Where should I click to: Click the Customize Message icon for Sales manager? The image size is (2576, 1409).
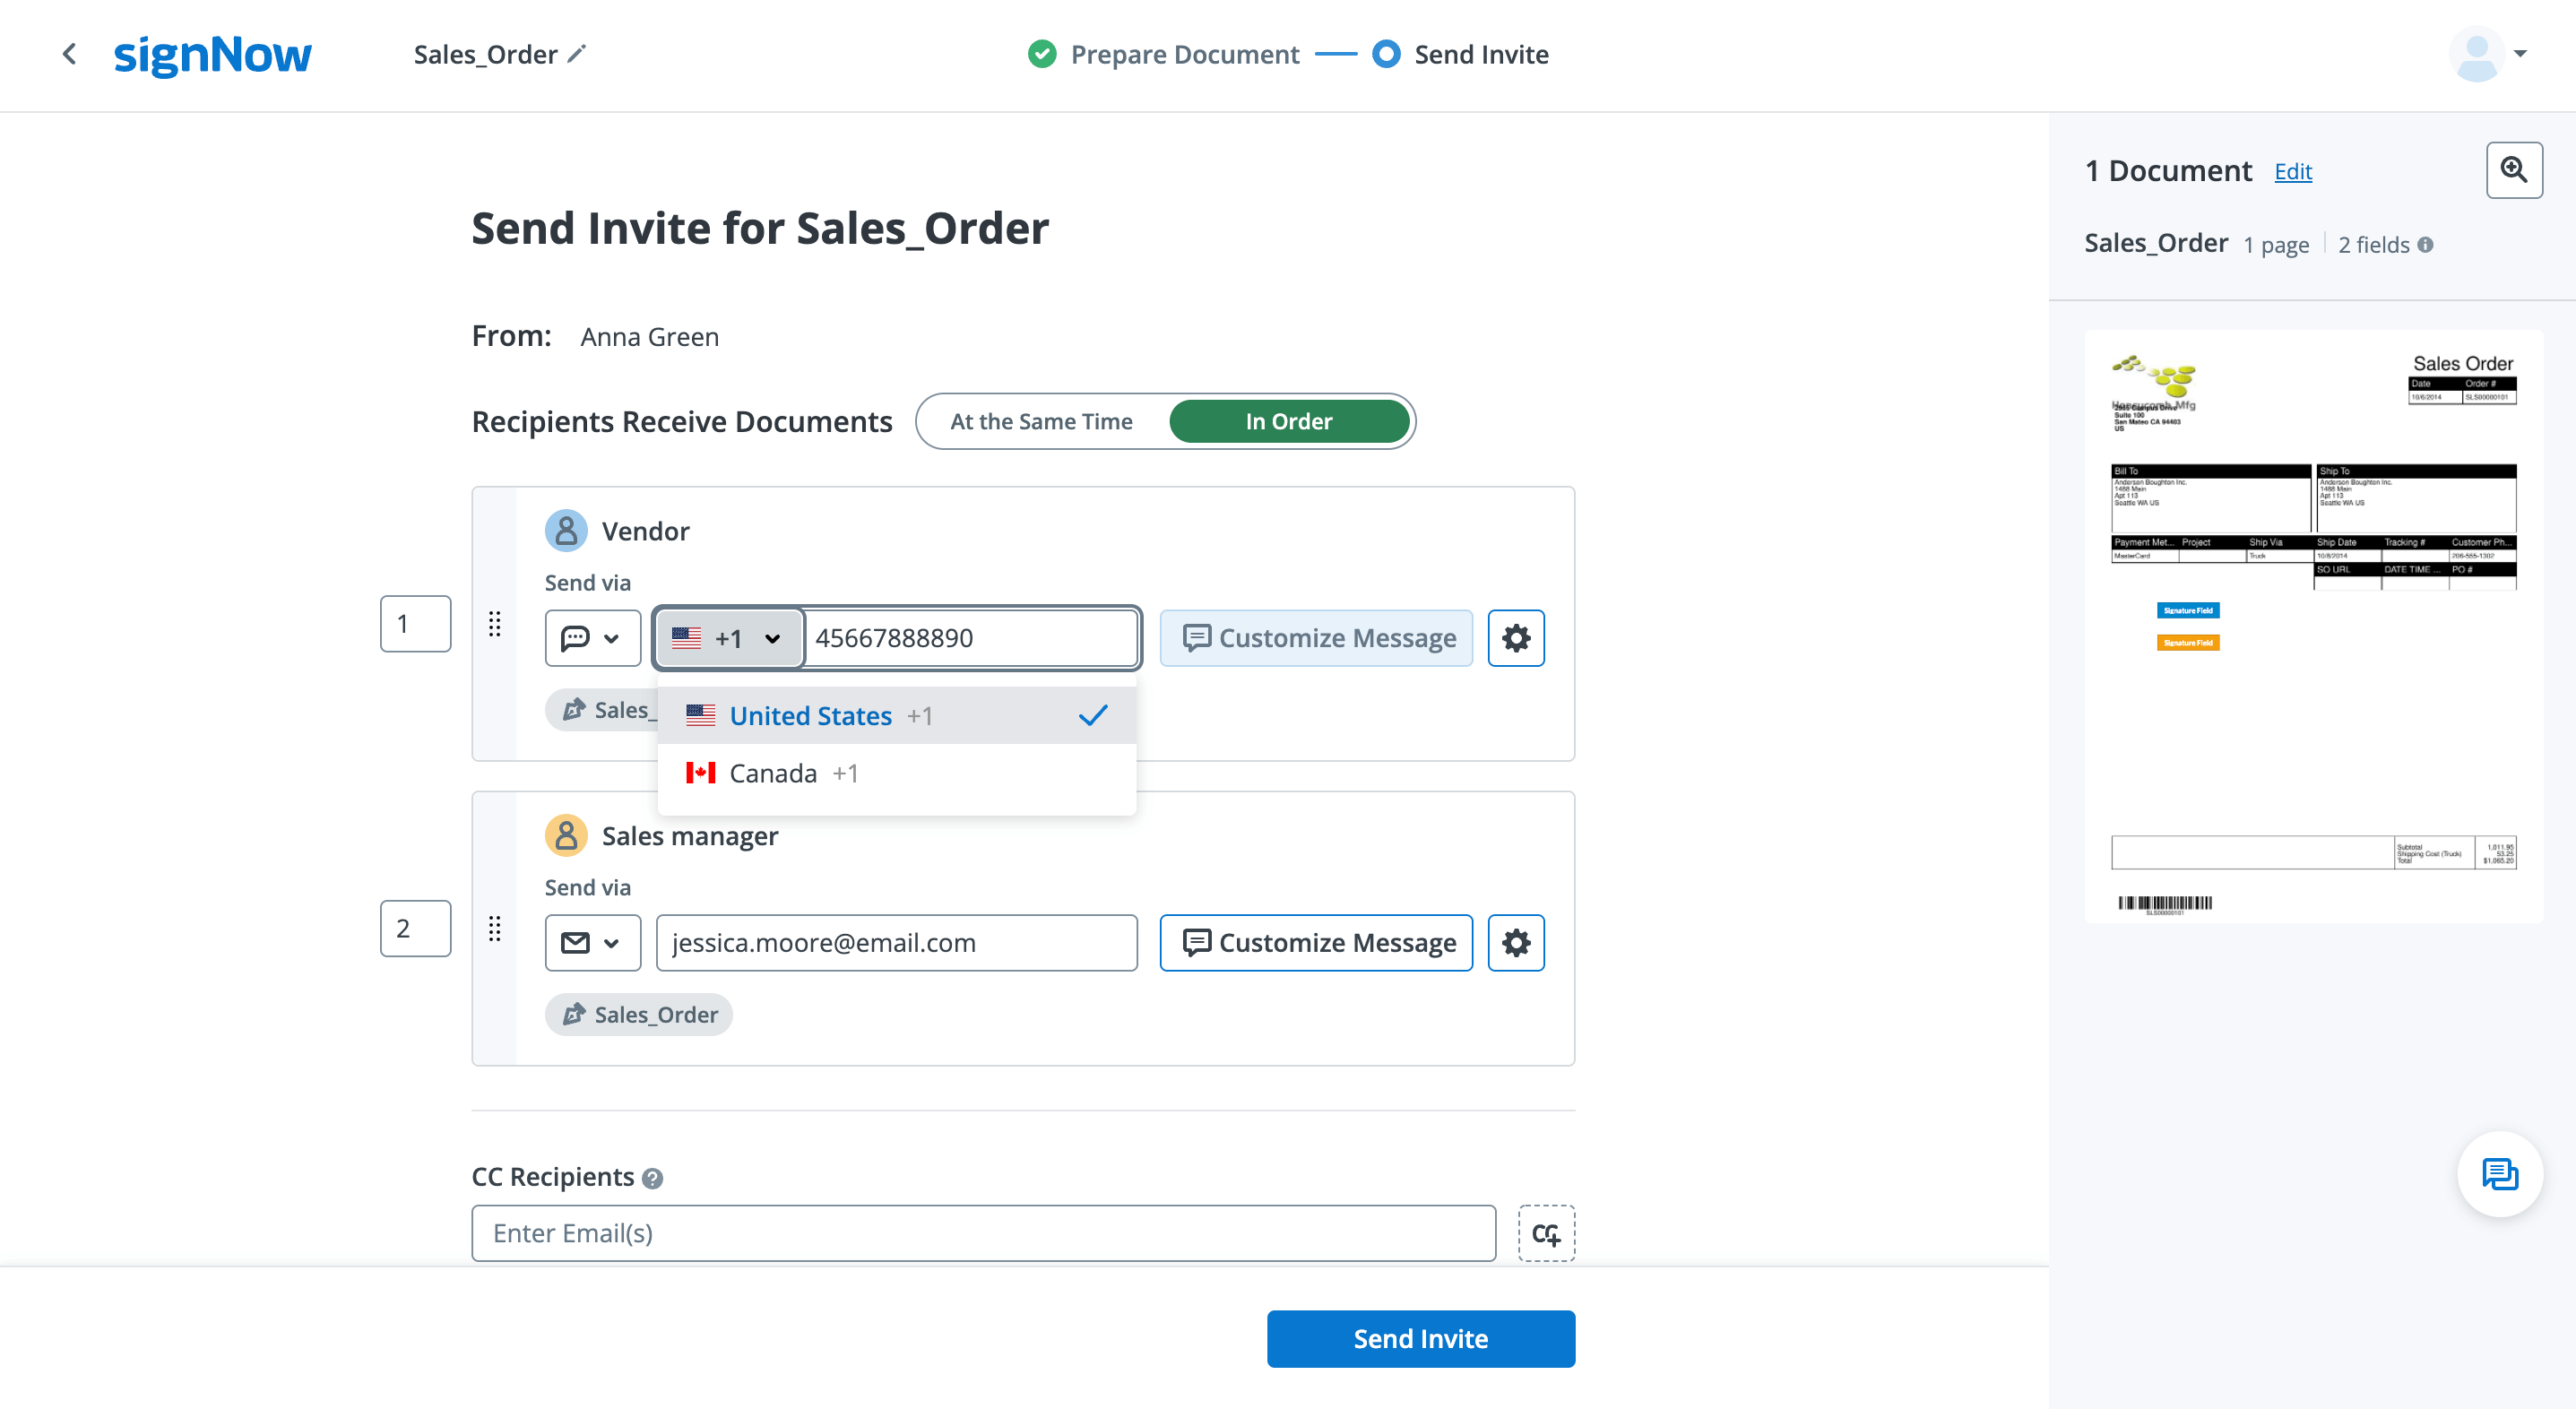click(1318, 942)
